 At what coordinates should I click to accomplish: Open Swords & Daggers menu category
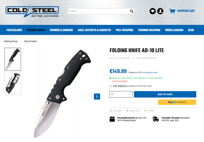coord(61,30)
